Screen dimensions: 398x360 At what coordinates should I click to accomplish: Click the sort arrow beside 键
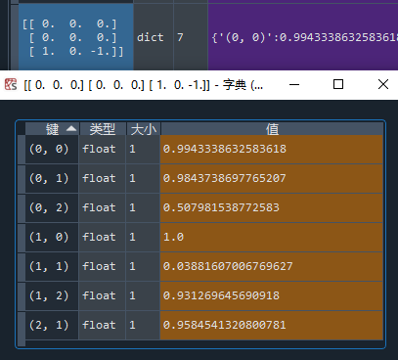pyautogui.click(x=71, y=129)
